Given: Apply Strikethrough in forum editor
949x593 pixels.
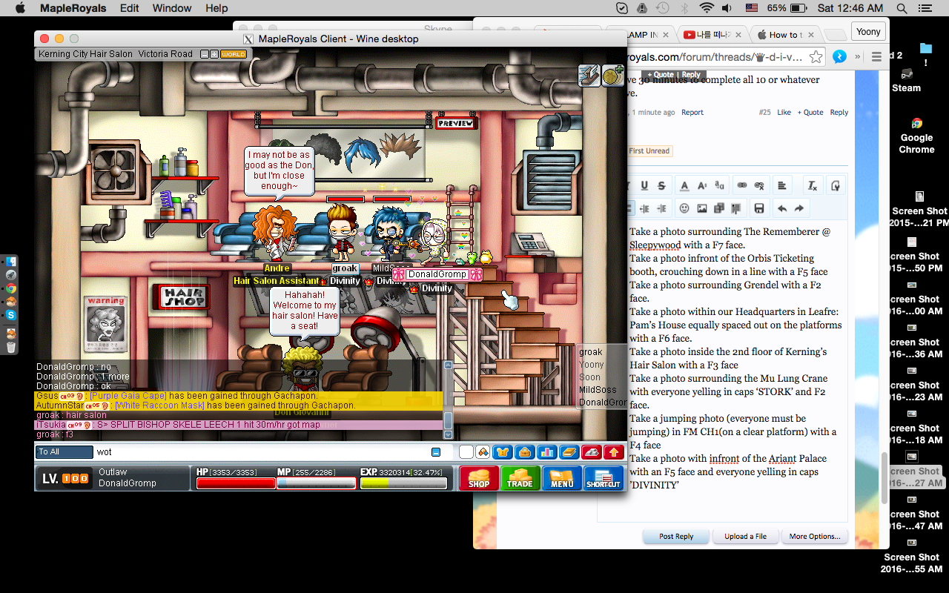Looking at the screenshot, I should tap(661, 186).
